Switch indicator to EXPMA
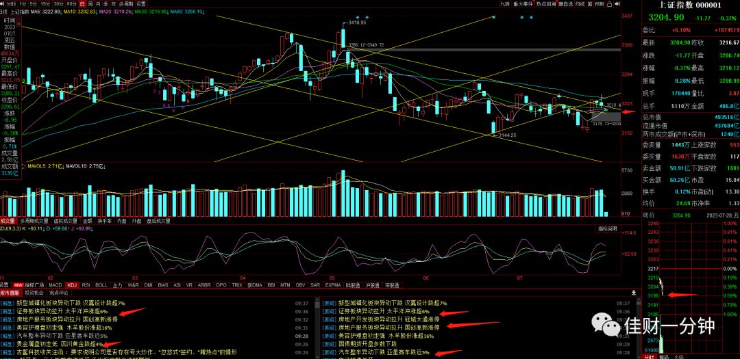Viewport: 740px width, 359px height. click(x=333, y=285)
